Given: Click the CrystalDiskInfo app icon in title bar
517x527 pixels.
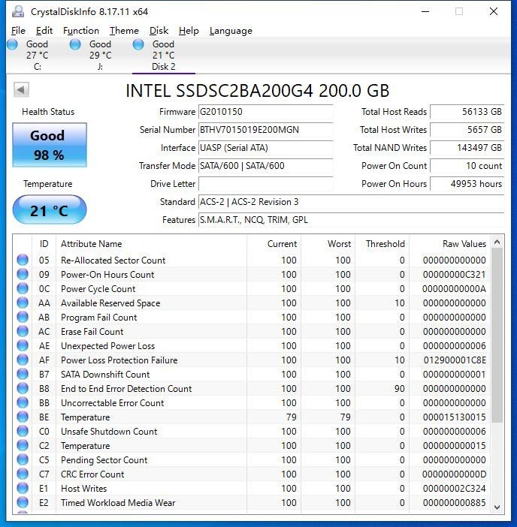Looking at the screenshot, I should [17, 11].
